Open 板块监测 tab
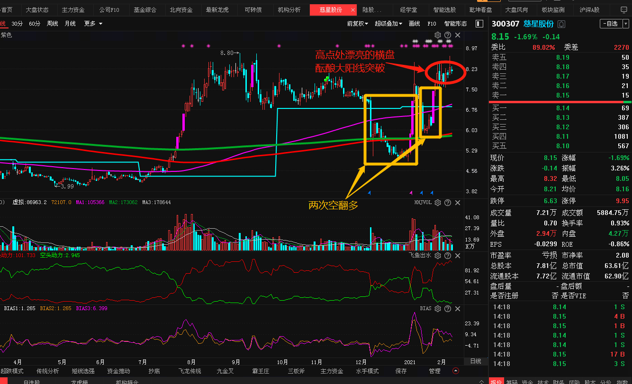This screenshot has width=632, height=384. click(553, 10)
